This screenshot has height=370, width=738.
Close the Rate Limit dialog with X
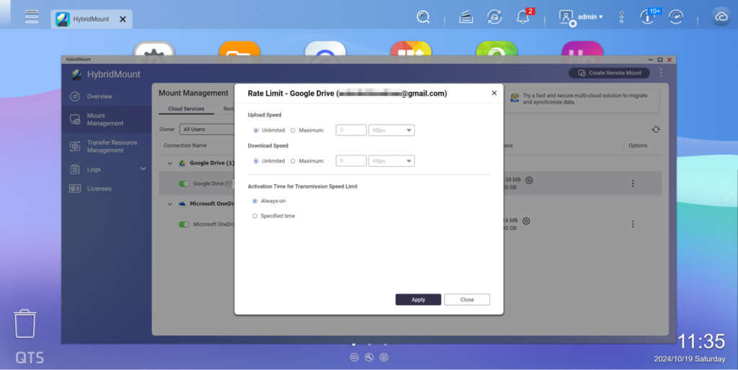(x=494, y=93)
